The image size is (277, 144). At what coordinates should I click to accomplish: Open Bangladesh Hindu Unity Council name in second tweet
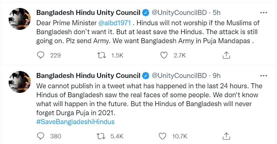[88, 76]
